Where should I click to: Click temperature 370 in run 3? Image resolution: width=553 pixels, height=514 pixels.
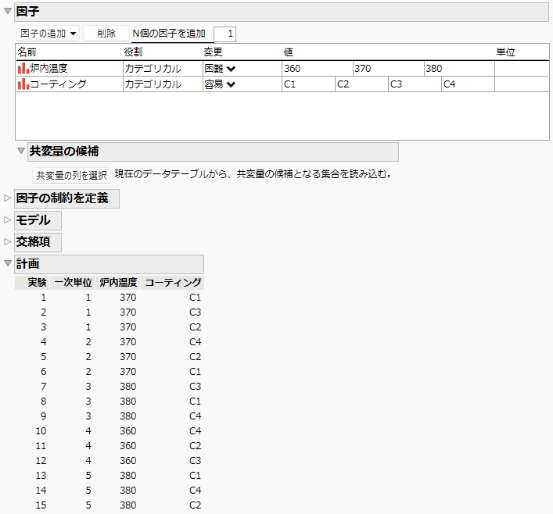pyautogui.click(x=128, y=327)
